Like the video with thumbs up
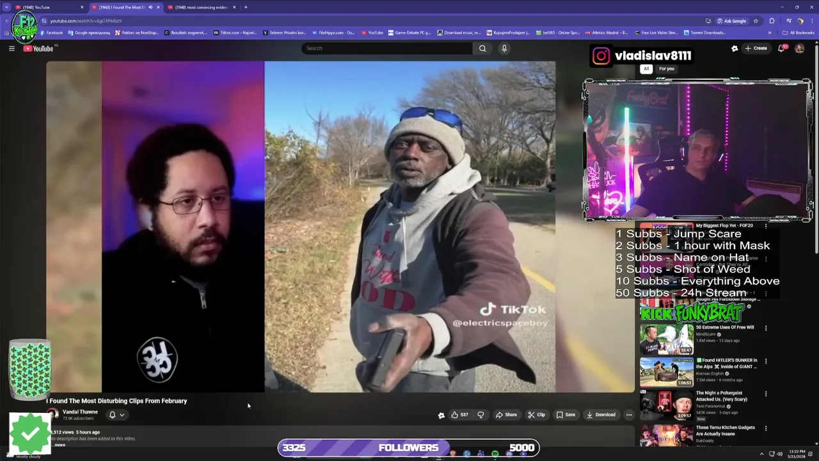819x461 pixels. point(459,415)
